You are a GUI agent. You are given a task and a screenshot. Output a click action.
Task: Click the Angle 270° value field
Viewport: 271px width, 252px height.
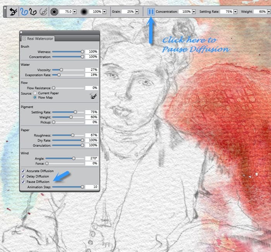coord(92,158)
